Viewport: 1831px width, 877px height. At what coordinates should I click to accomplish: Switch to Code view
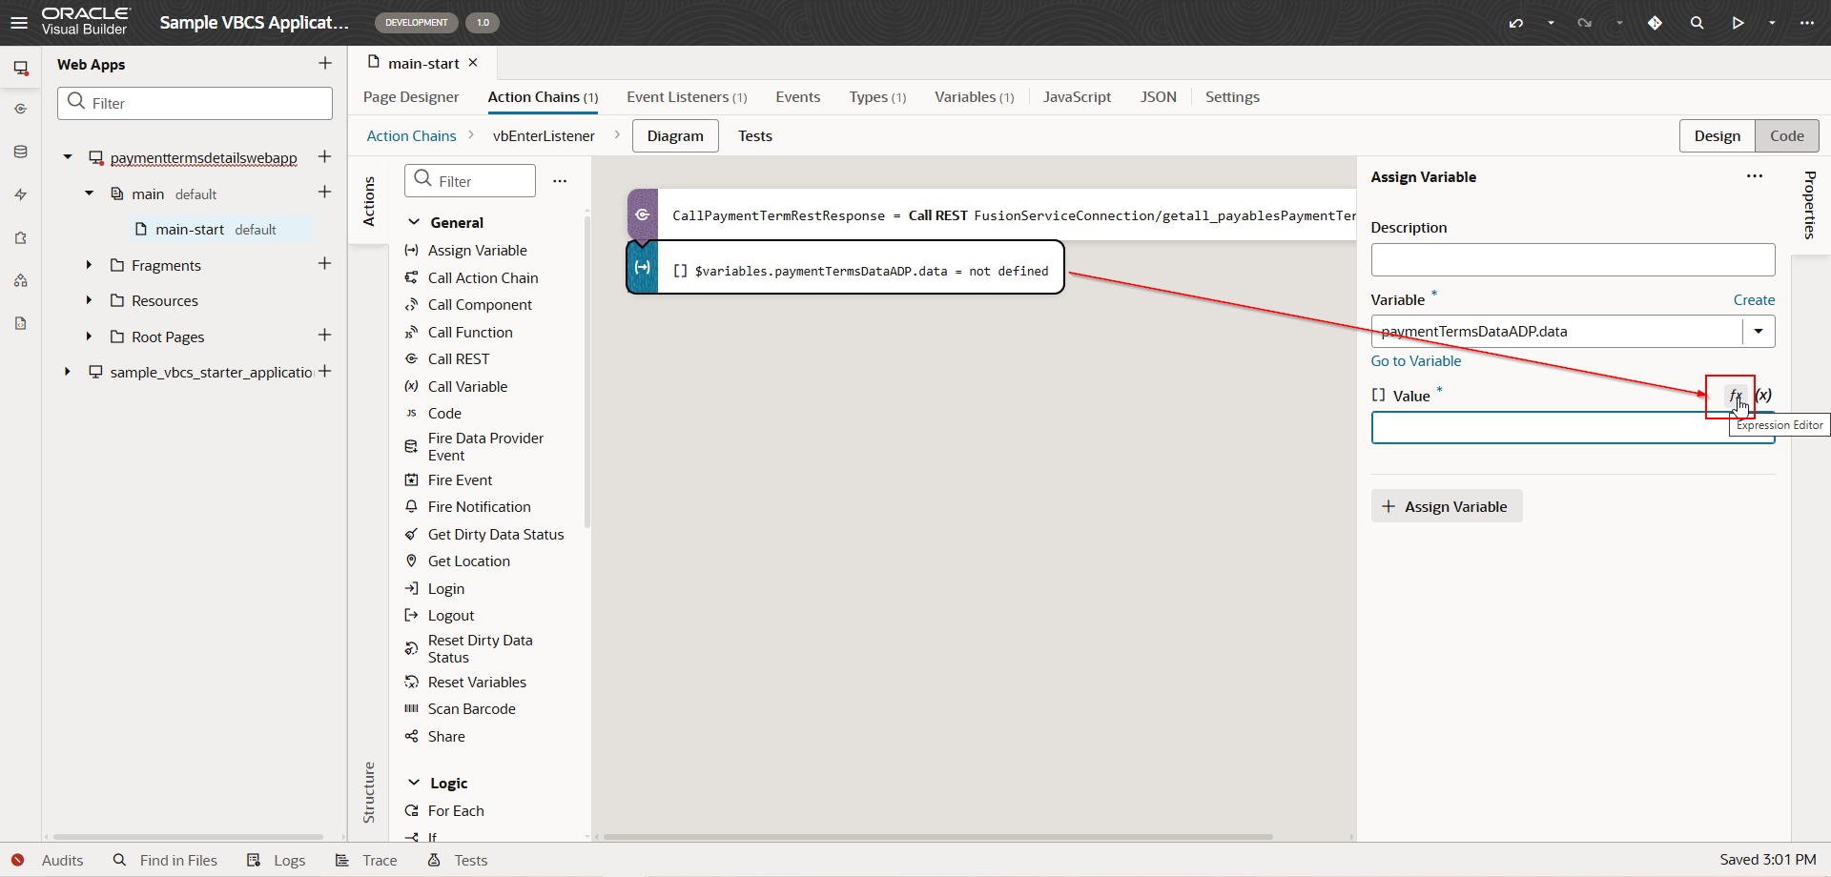[x=1786, y=136]
